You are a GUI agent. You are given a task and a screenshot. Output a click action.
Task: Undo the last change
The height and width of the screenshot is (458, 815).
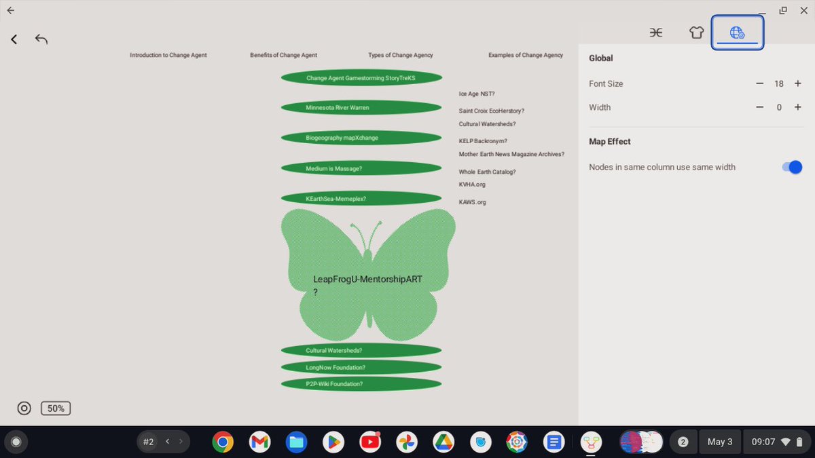tap(41, 39)
